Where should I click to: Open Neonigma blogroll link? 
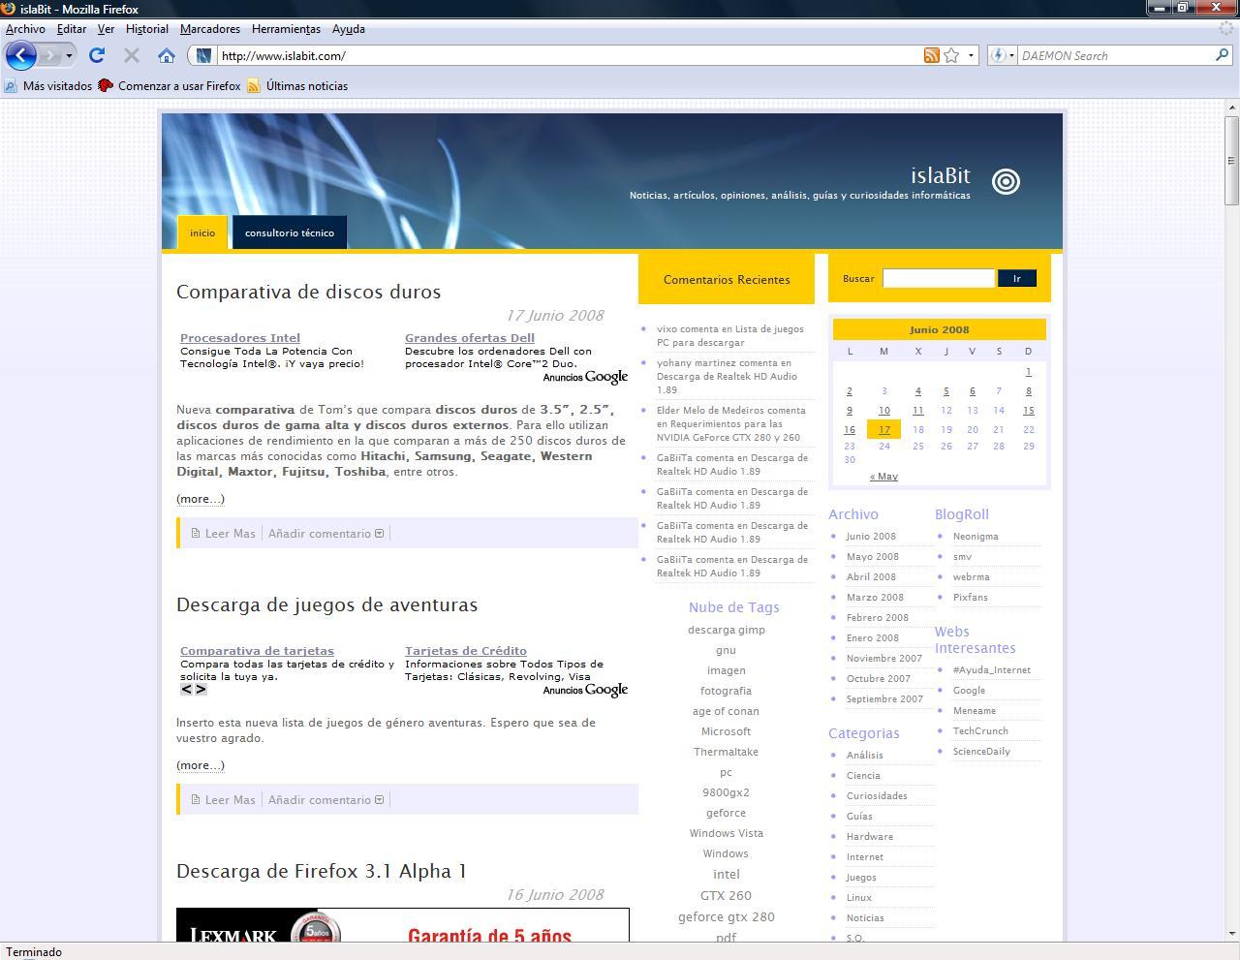point(976,536)
